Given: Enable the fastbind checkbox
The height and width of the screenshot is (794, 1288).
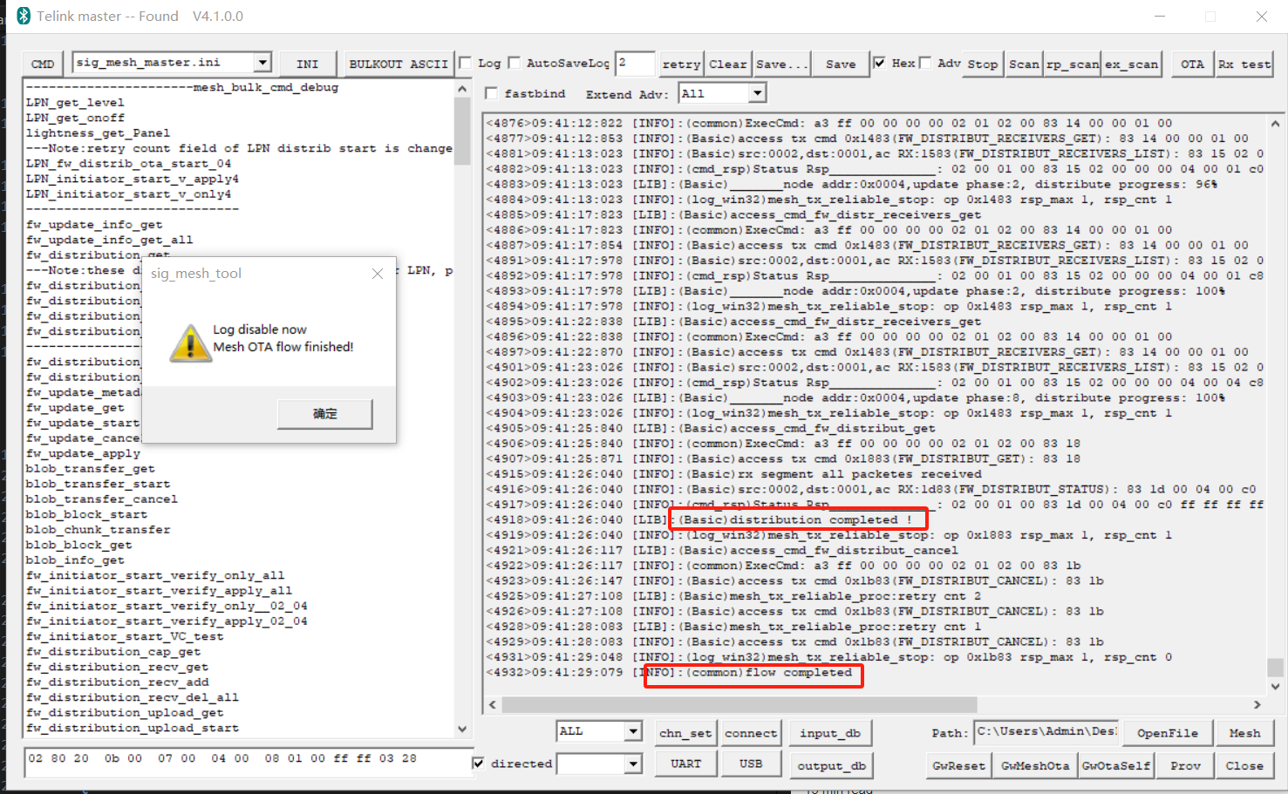Looking at the screenshot, I should [x=492, y=93].
